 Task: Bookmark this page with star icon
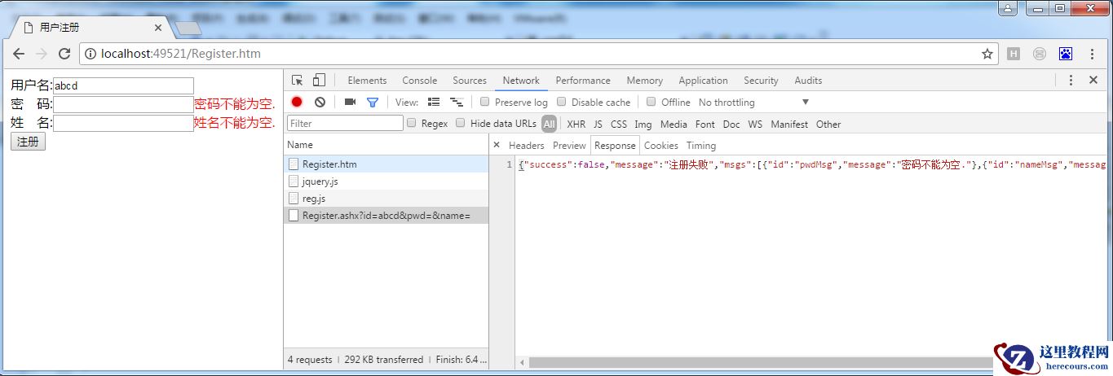[987, 54]
